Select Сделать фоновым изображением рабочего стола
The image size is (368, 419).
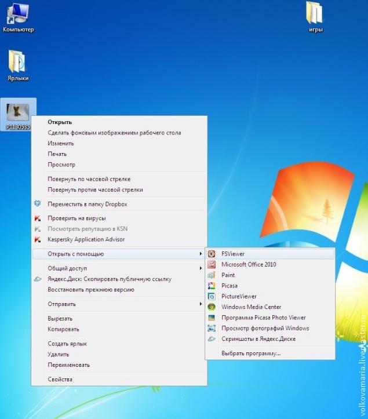[114, 133]
